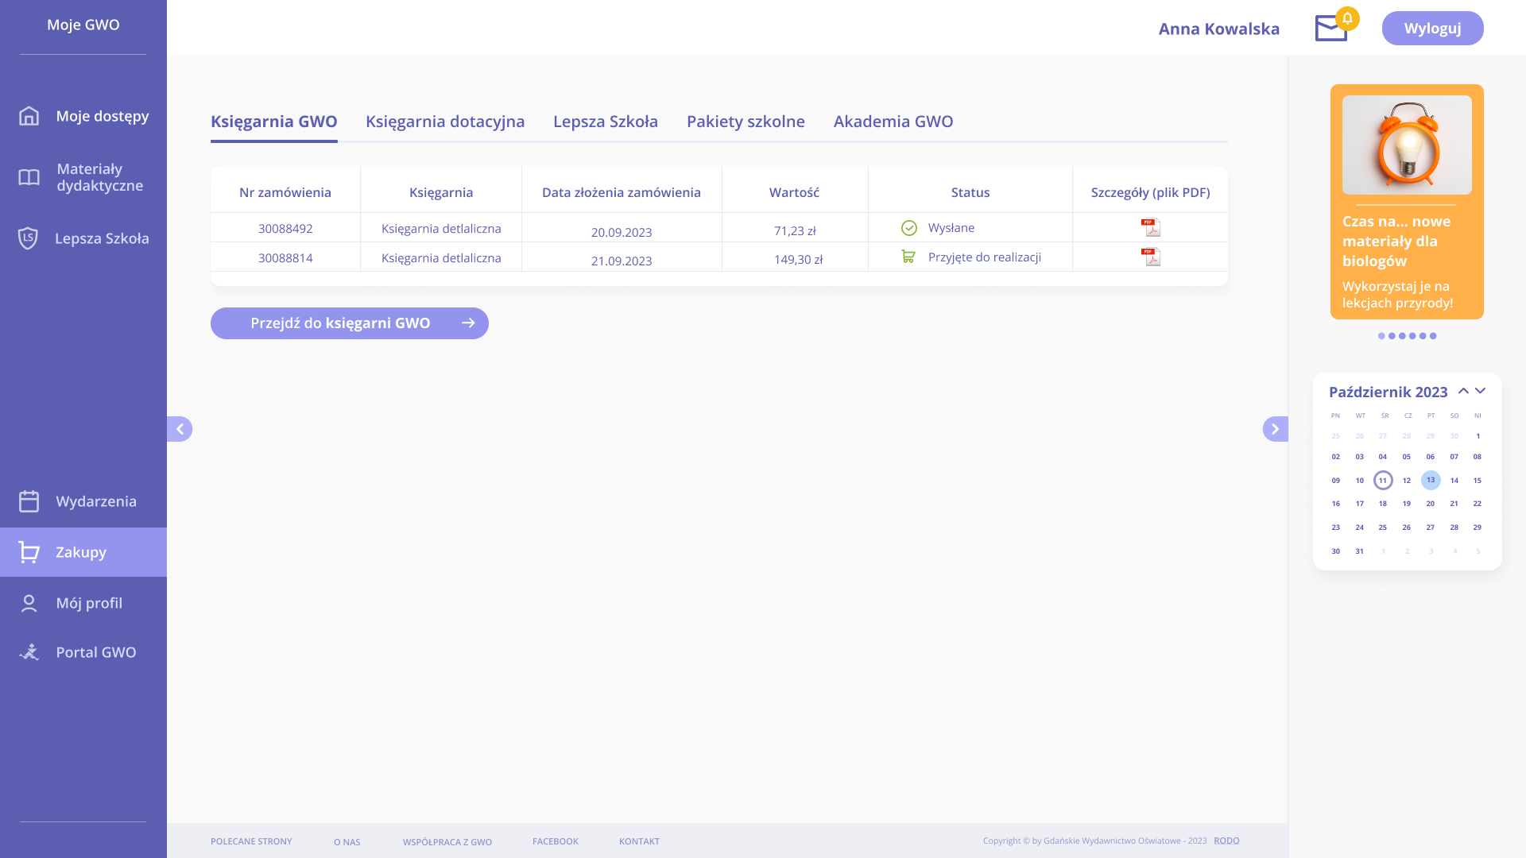Switch to Księgarnia GWO tab
Screen dimensions: 1526x858
[x=274, y=122]
